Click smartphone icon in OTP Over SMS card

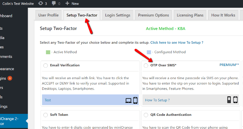236,100
